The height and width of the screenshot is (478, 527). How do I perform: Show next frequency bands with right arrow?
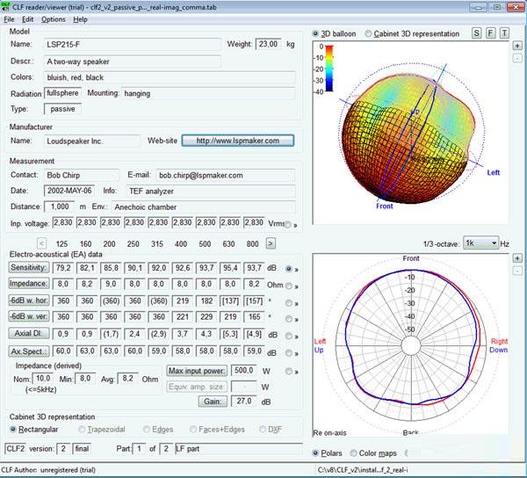click(x=271, y=243)
